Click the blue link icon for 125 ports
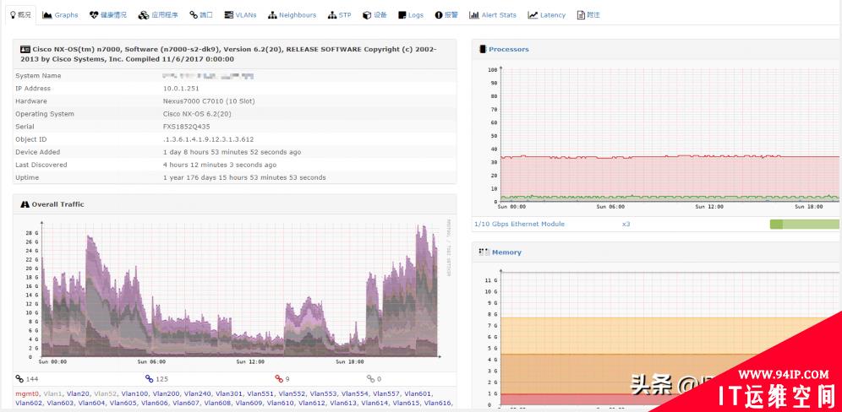The height and width of the screenshot is (412, 842). pyautogui.click(x=150, y=379)
